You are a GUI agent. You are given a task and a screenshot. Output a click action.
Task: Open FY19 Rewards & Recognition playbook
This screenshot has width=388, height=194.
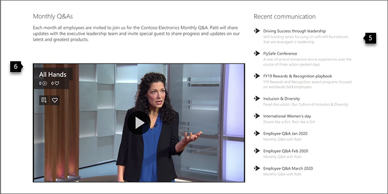[x=298, y=76]
